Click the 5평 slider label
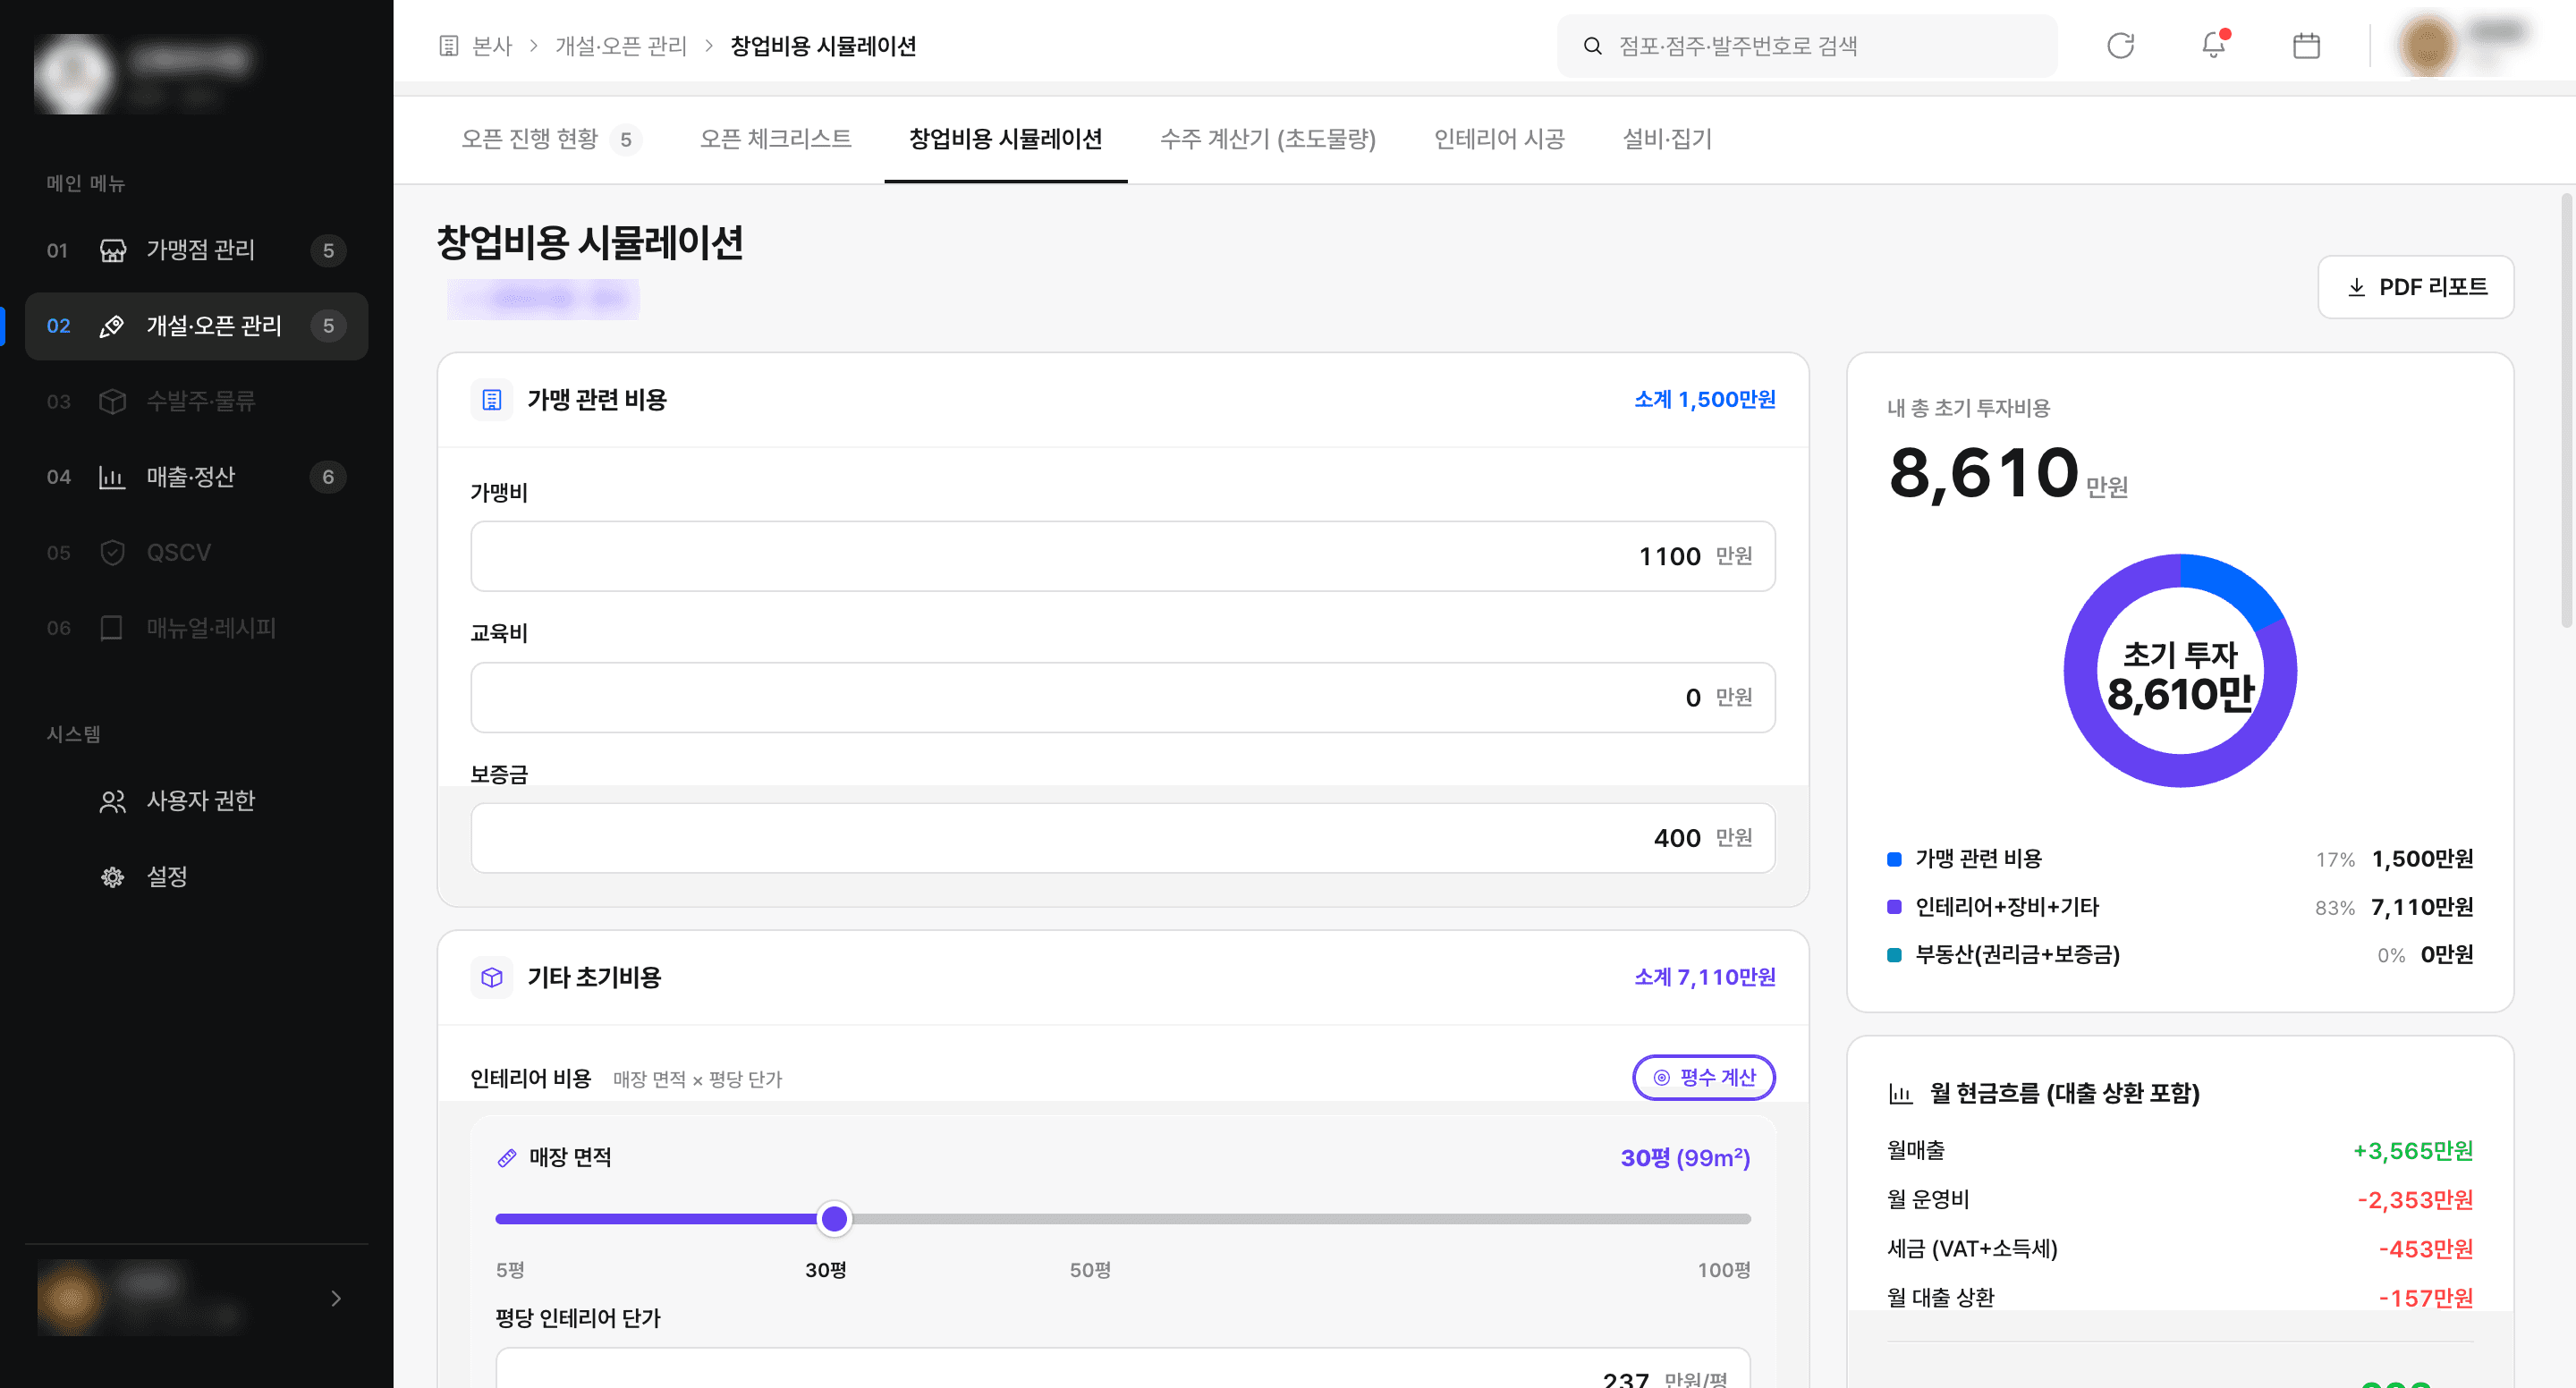 click(x=510, y=1270)
